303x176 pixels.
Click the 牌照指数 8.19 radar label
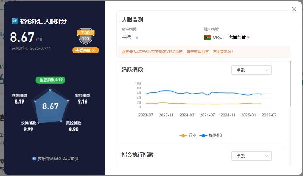pyautogui.click(x=19, y=99)
